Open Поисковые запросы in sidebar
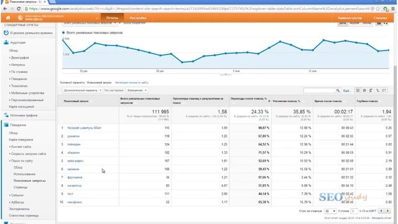The height and width of the screenshot is (224, 398). click(29, 180)
